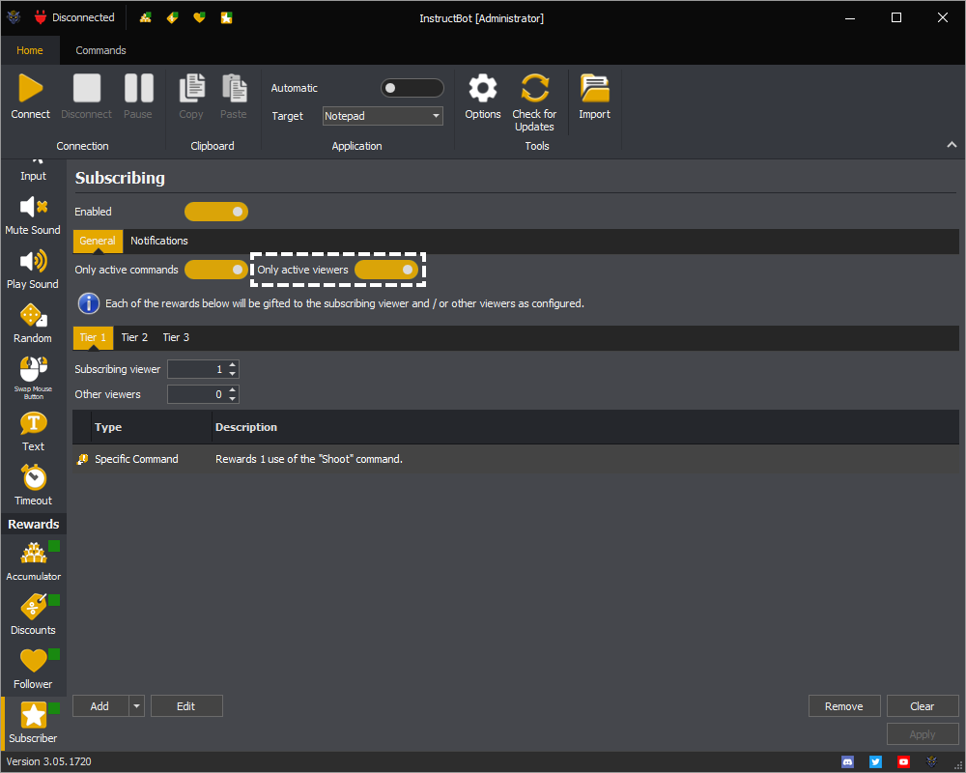Click the Discord icon in status bar
966x773 pixels.
pyautogui.click(x=848, y=762)
